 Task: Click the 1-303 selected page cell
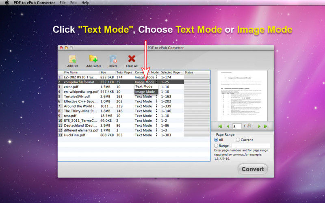tap(166, 135)
